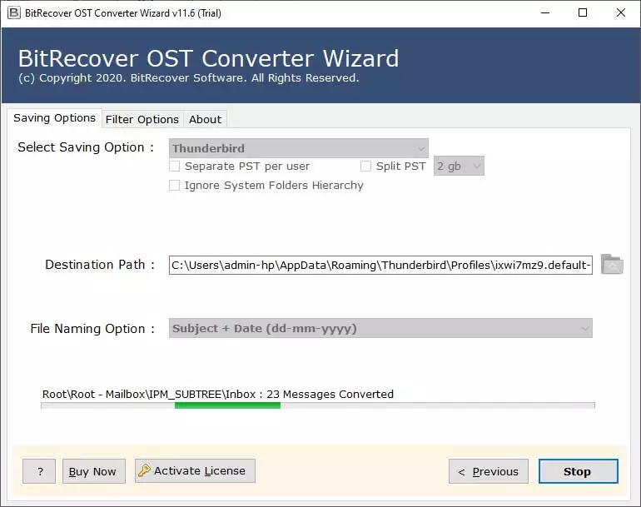Click inside the Destination Path field
The width and height of the screenshot is (641, 507).
tap(380, 265)
